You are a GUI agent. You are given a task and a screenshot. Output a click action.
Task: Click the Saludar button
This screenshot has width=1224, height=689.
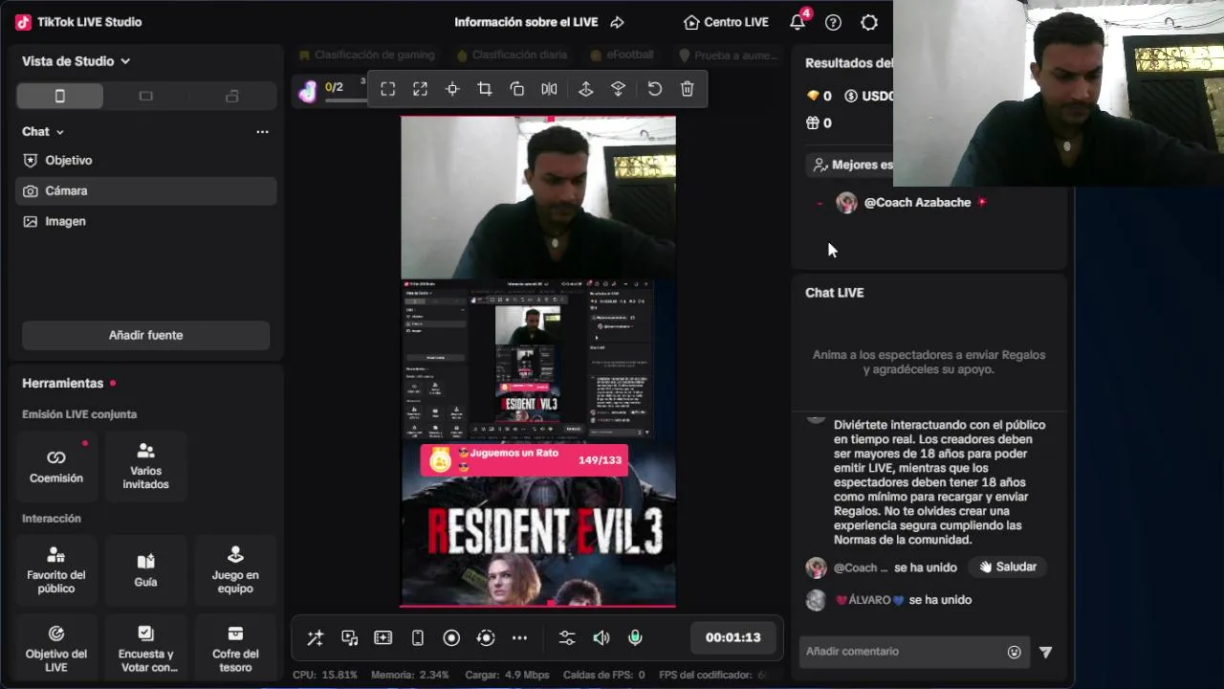pos(1007,567)
